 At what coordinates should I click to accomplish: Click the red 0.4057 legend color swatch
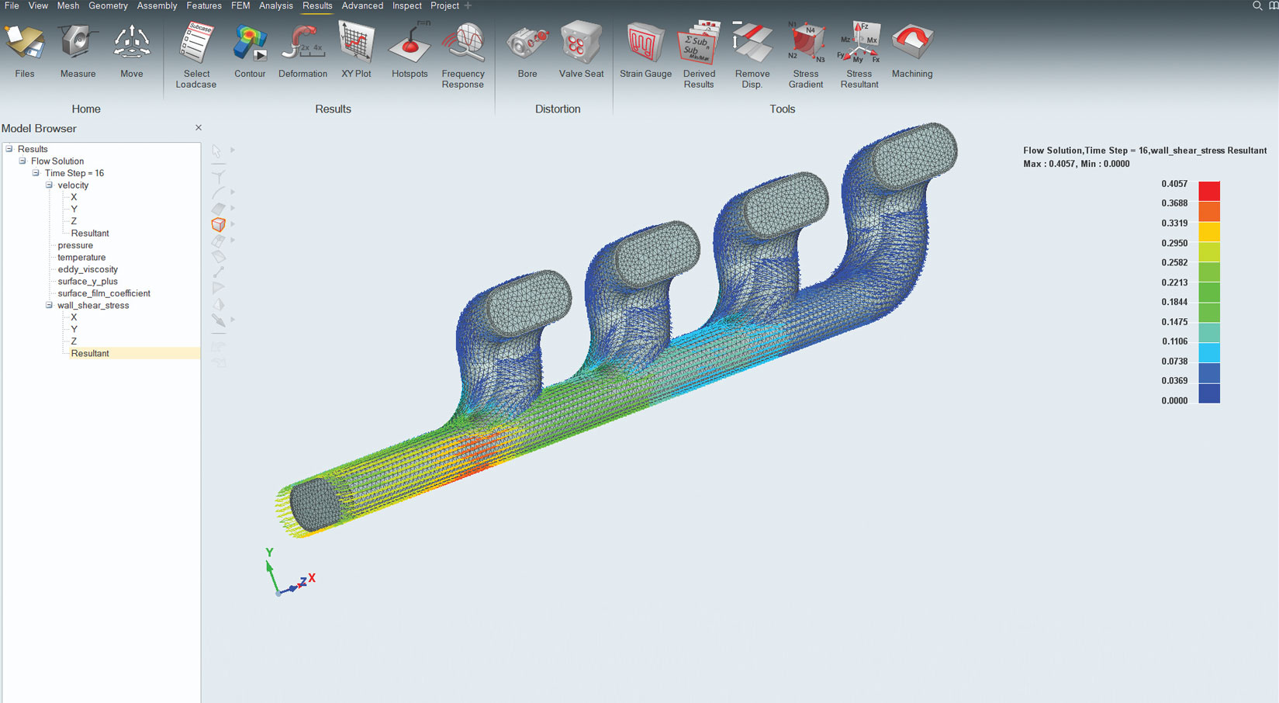coord(1209,189)
